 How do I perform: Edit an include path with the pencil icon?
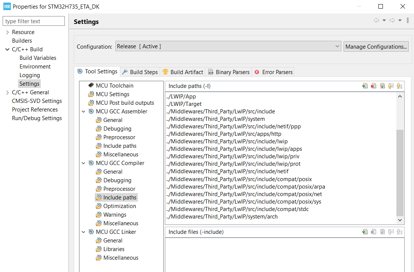click(x=382, y=85)
